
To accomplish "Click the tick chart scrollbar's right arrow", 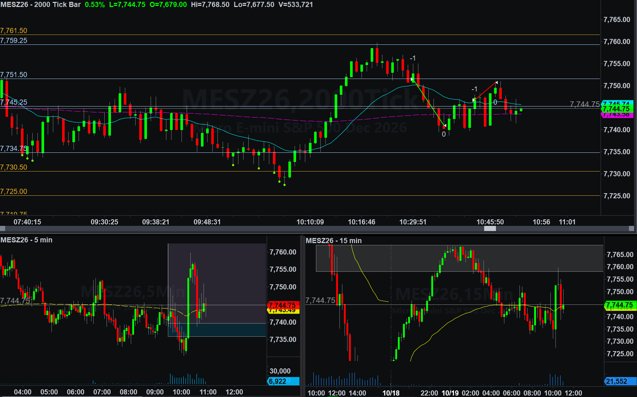I will point(631,228).
